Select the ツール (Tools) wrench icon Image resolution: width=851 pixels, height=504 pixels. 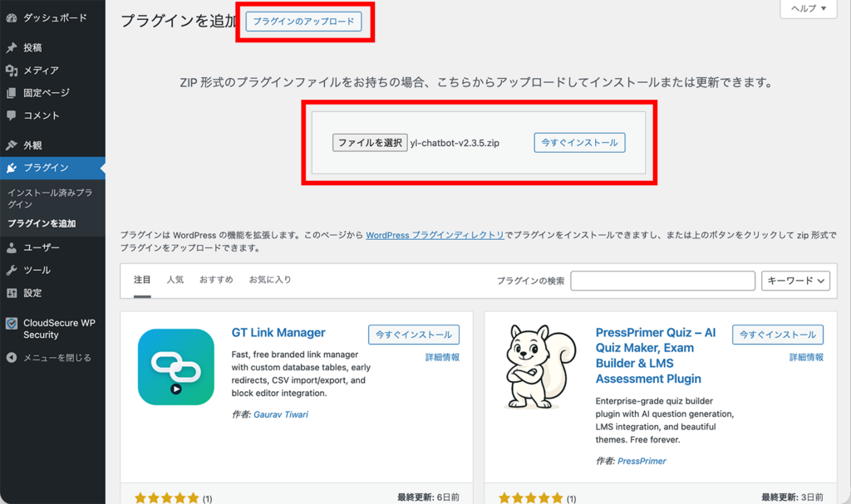(x=12, y=269)
